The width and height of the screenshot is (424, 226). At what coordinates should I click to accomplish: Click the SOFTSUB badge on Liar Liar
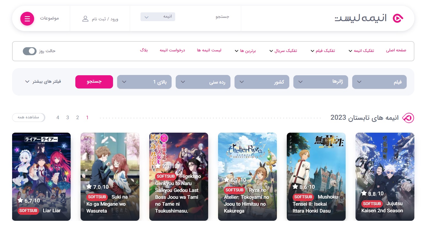click(28, 211)
